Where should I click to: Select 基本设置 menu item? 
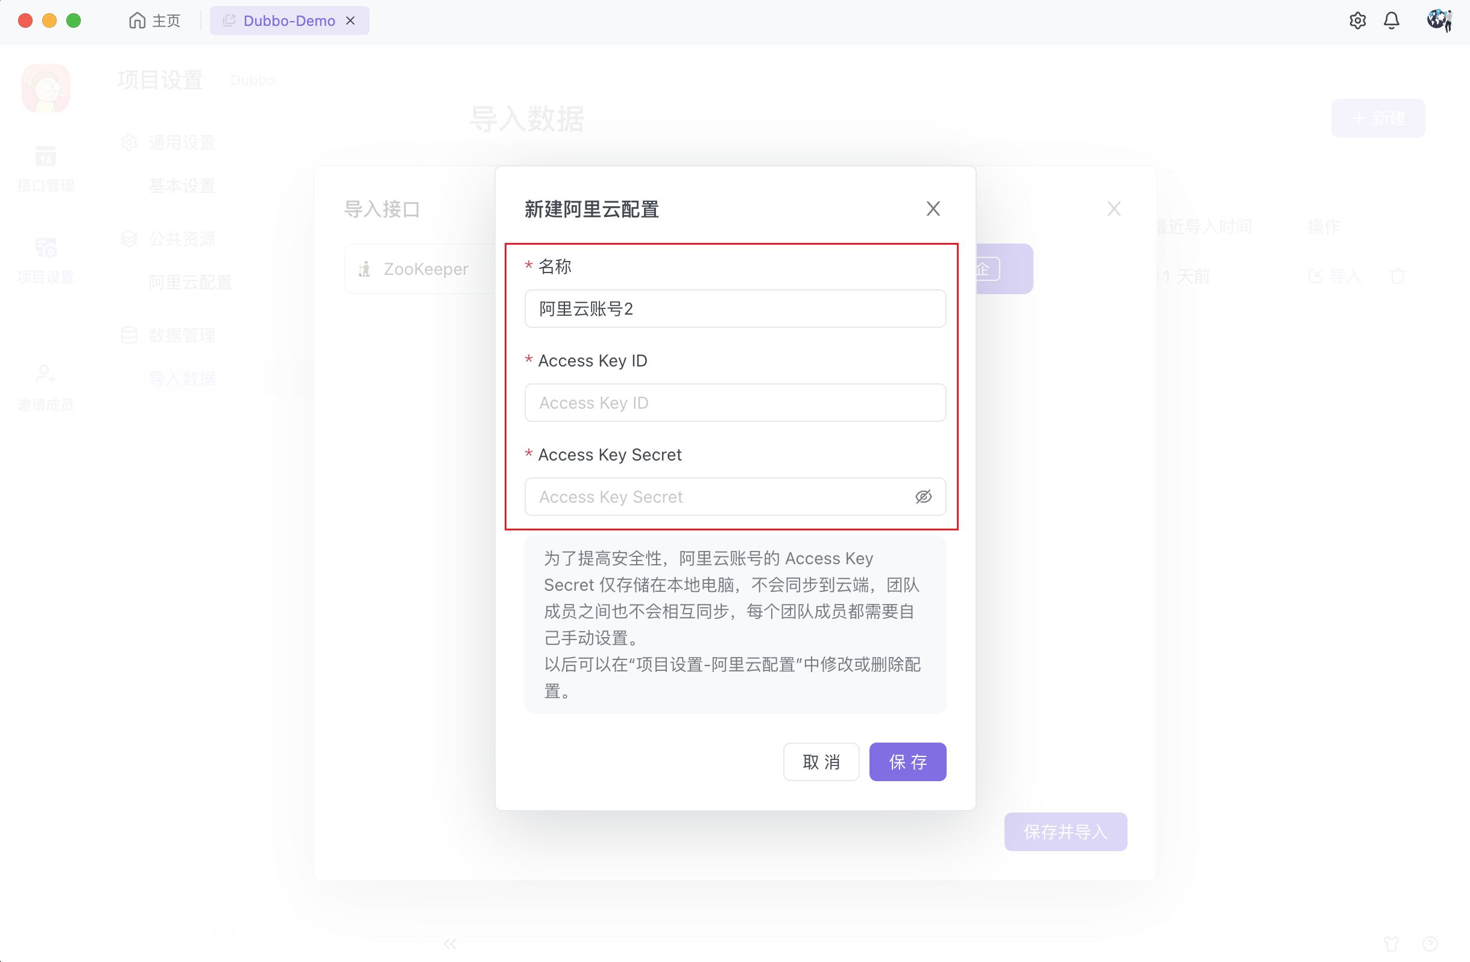(x=181, y=186)
